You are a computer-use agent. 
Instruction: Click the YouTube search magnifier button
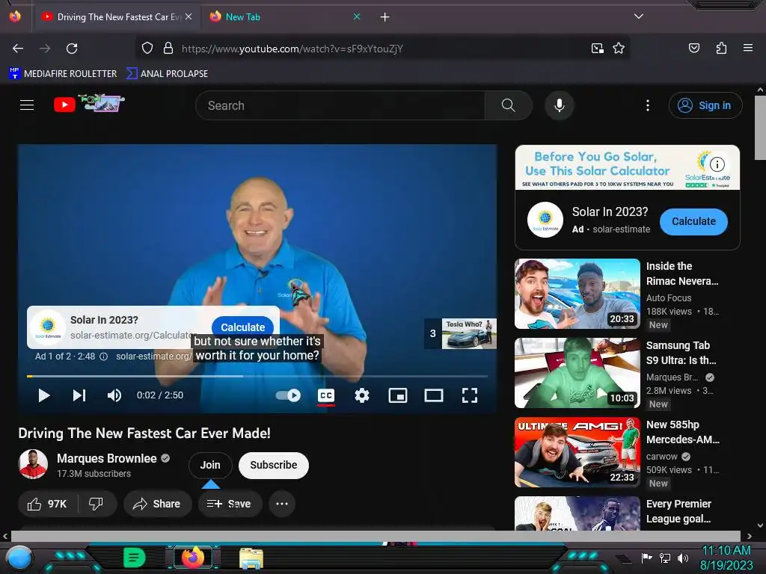pos(508,105)
